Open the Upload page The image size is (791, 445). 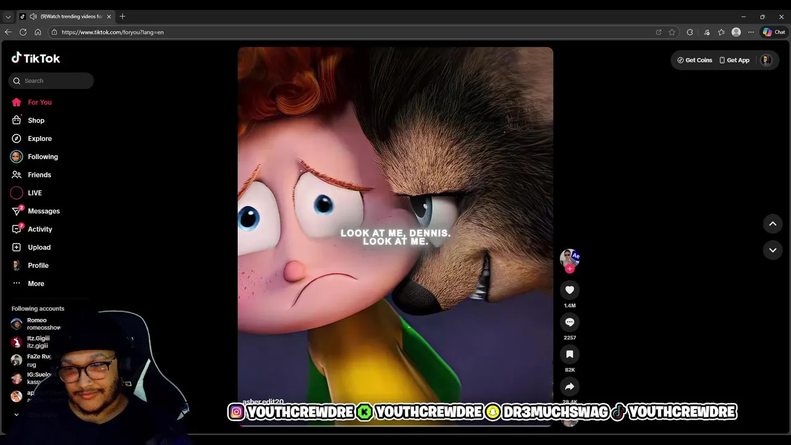coord(39,247)
